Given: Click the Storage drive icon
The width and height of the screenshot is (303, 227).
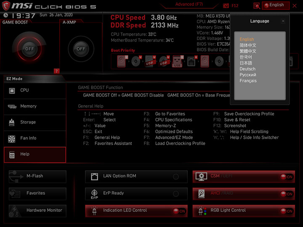Looking at the screenshot, I should point(12,122).
